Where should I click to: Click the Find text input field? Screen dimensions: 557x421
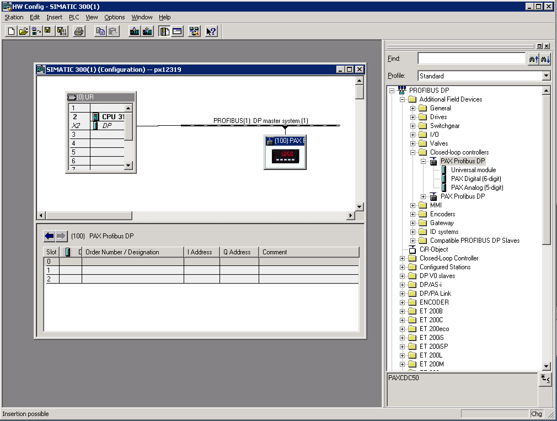tap(472, 58)
